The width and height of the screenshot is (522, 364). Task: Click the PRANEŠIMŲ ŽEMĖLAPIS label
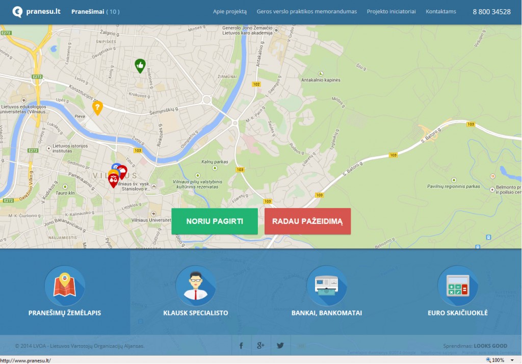tap(65, 313)
